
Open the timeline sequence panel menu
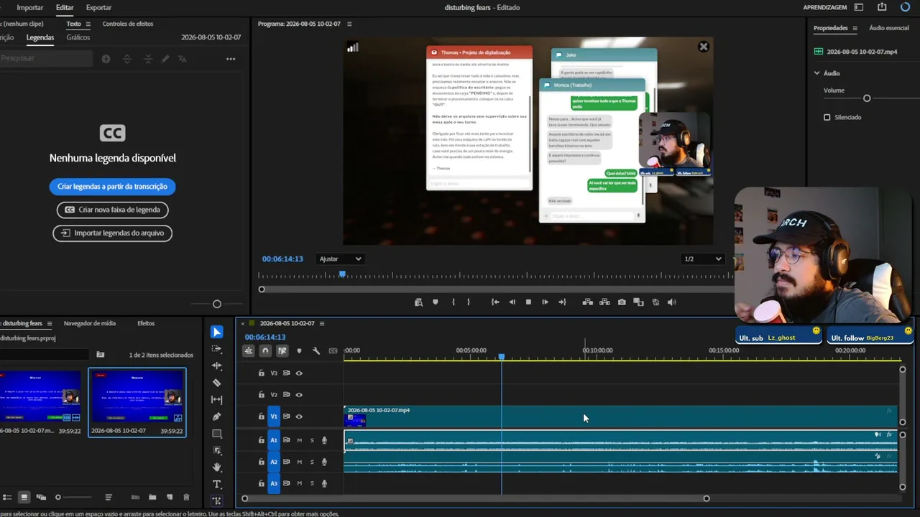click(322, 323)
